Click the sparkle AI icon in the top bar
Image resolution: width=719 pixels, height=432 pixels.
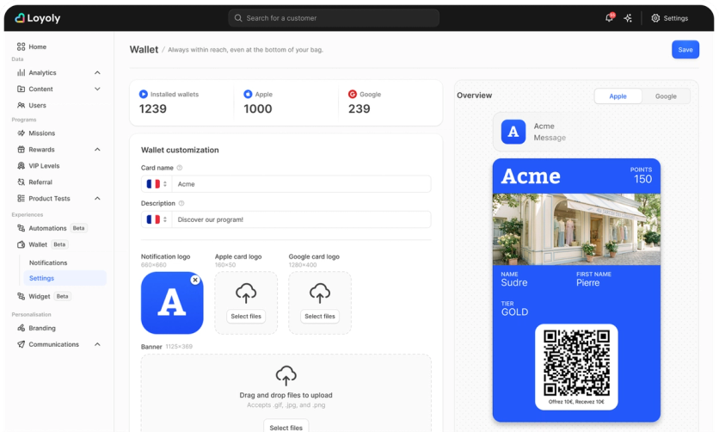628,18
